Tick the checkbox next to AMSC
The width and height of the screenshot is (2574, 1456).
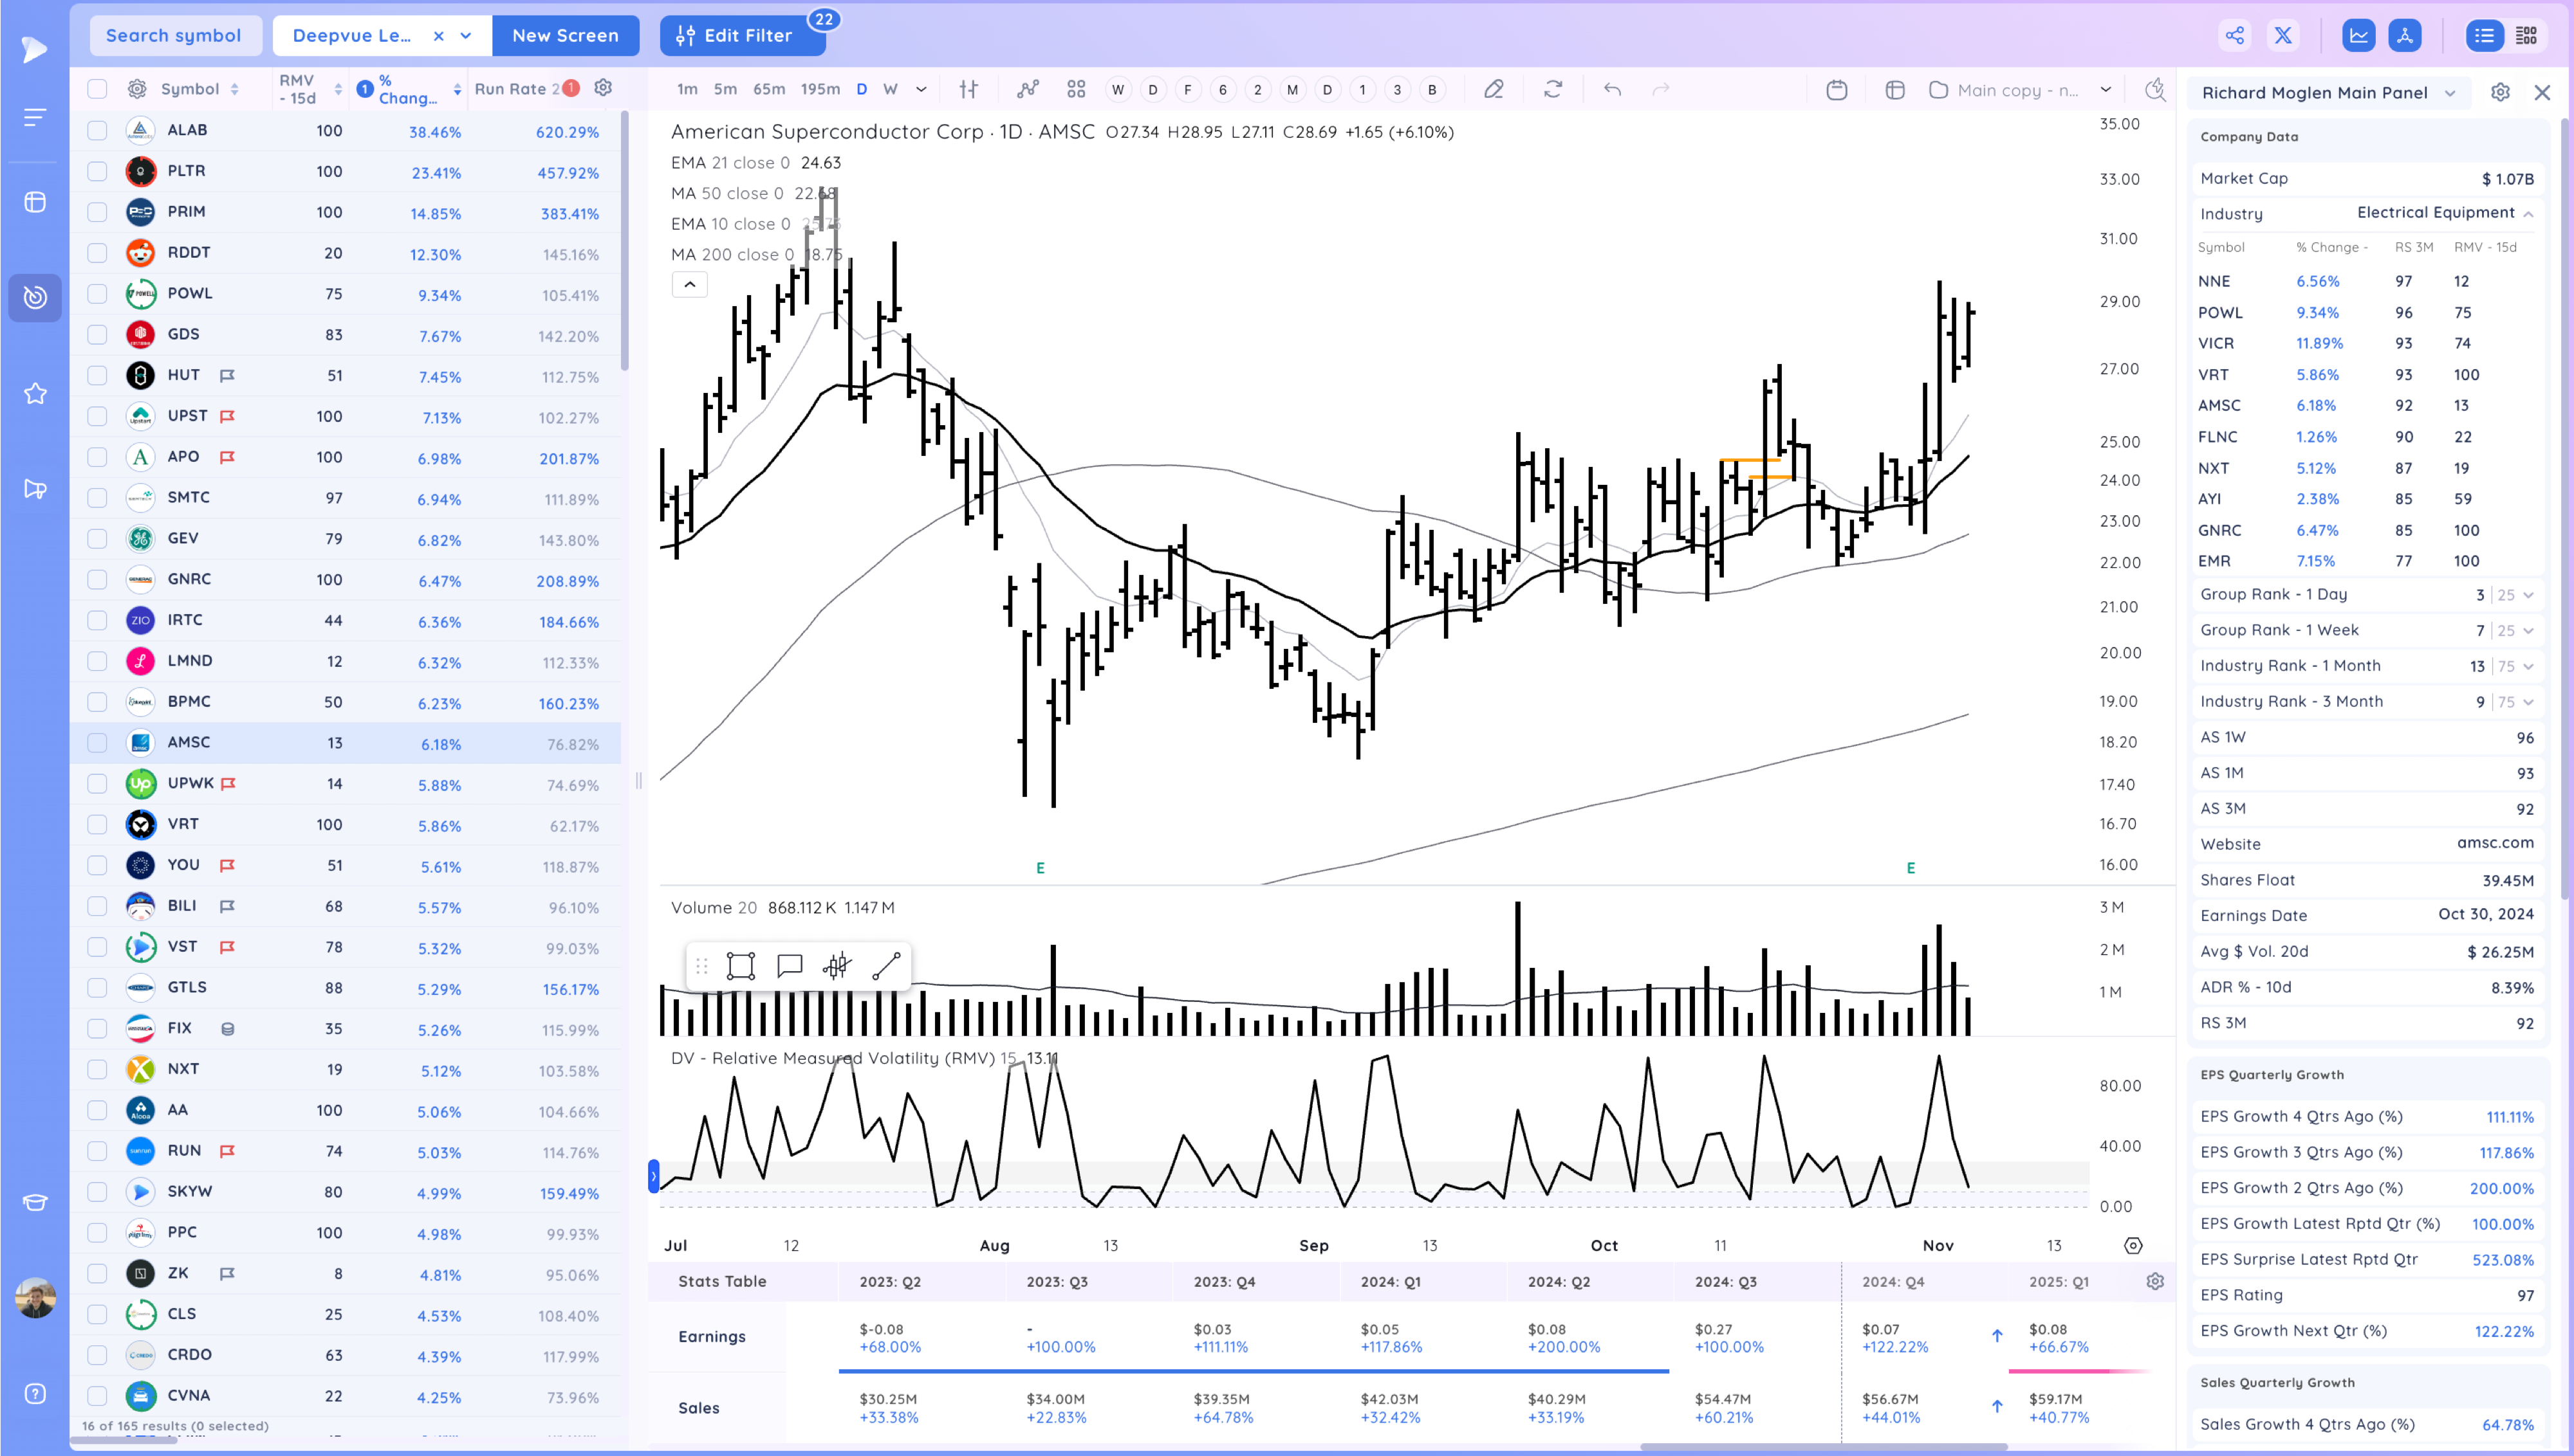point(97,743)
